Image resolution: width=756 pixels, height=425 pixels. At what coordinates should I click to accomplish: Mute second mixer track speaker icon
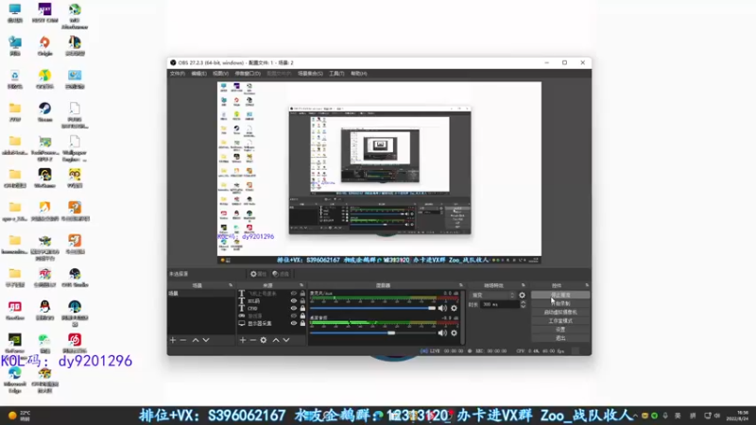(x=442, y=333)
